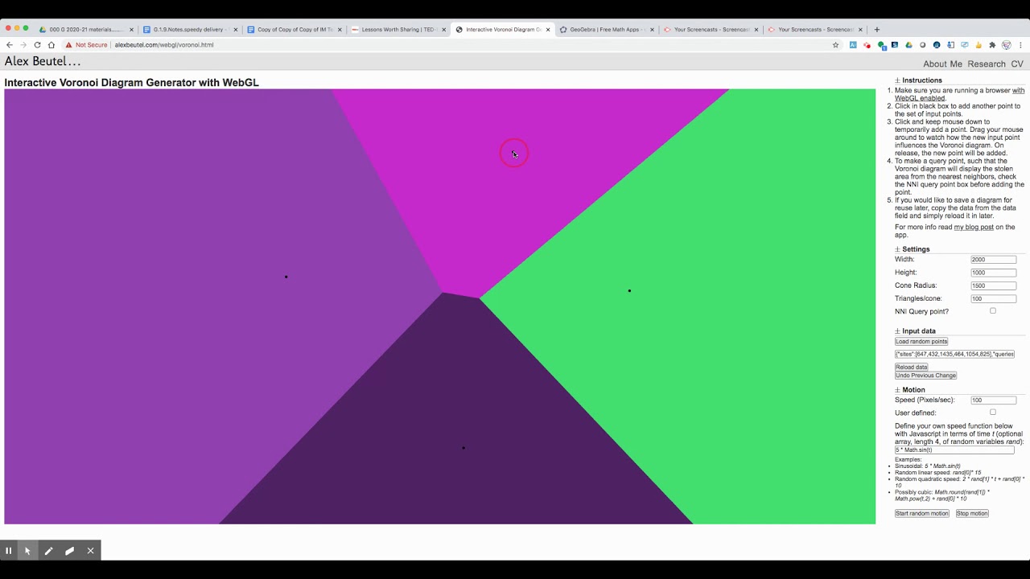This screenshot has height=579, width=1030.
Task: Click the browser address bar URL
Action: 164,45
